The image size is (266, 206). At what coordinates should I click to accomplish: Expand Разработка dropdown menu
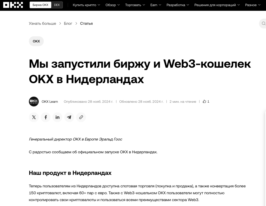tap(178, 5)
